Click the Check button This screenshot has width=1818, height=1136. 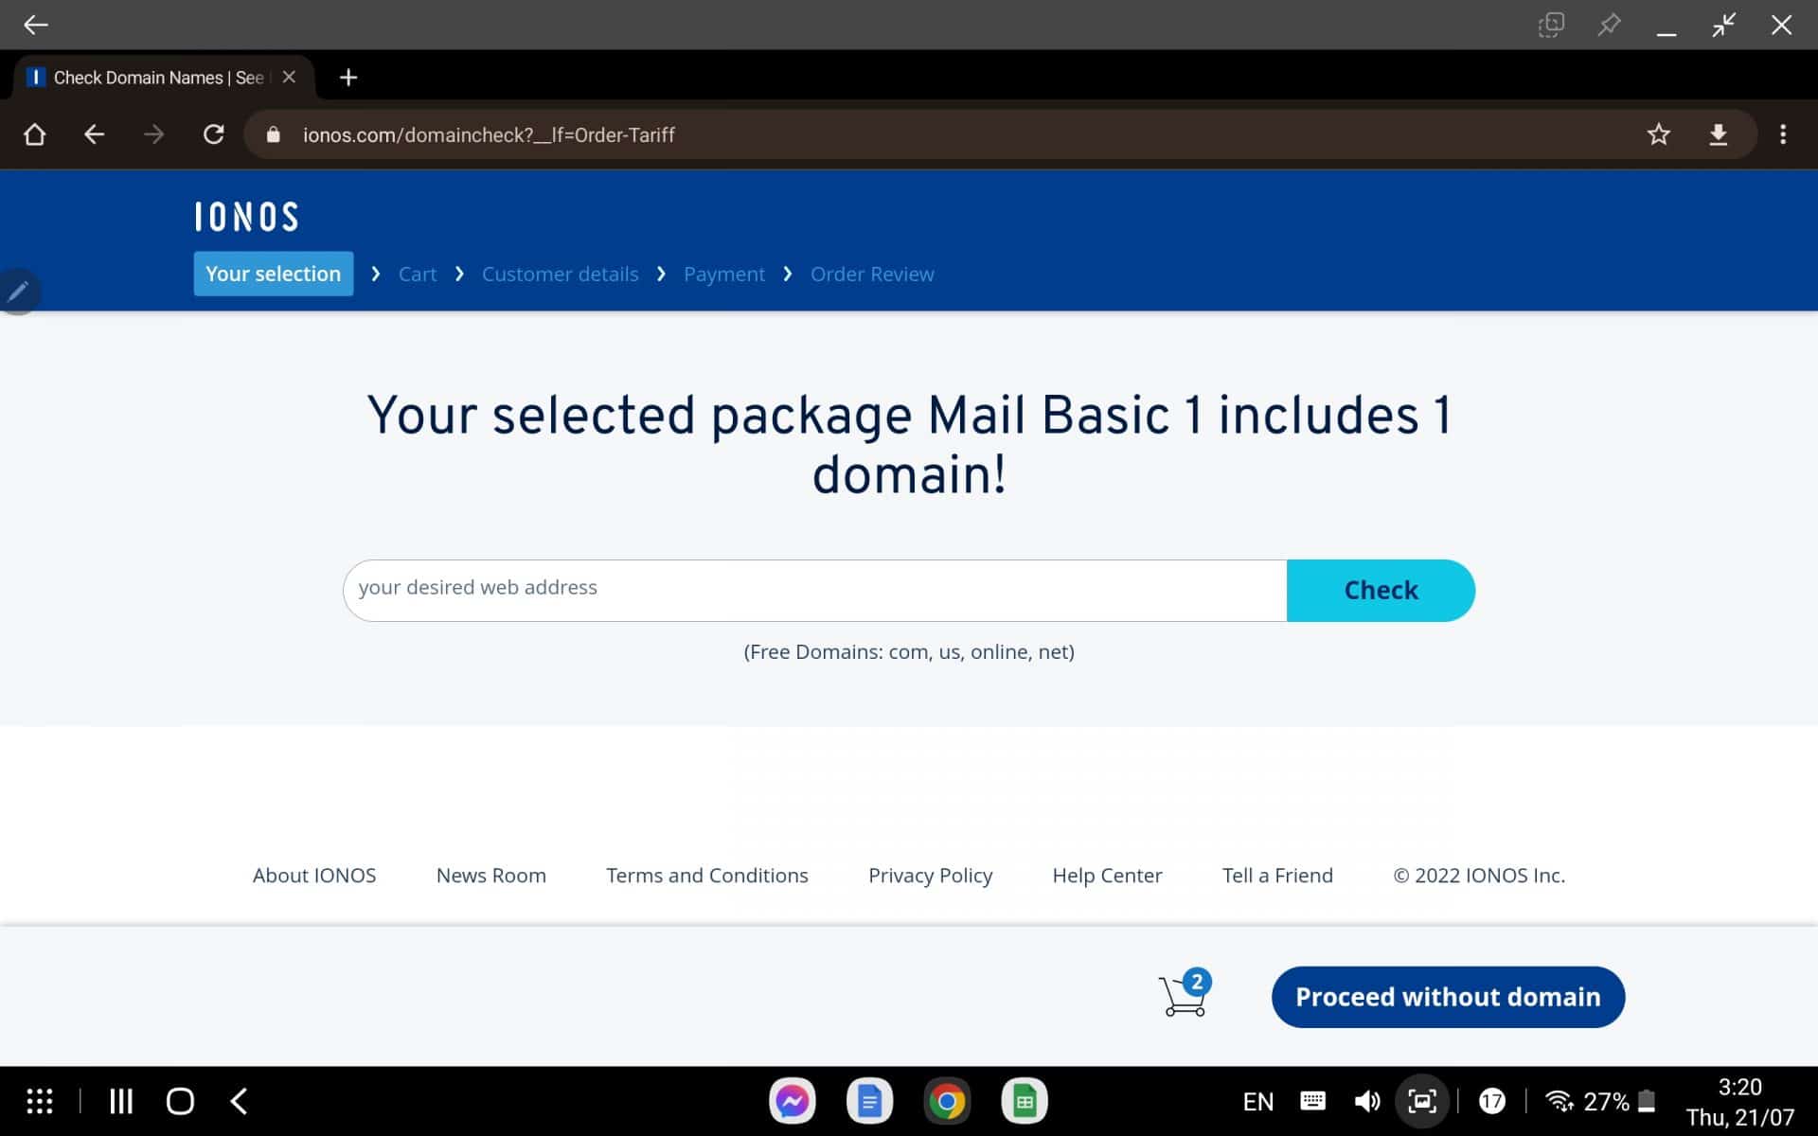click(x=1381, y=590)
